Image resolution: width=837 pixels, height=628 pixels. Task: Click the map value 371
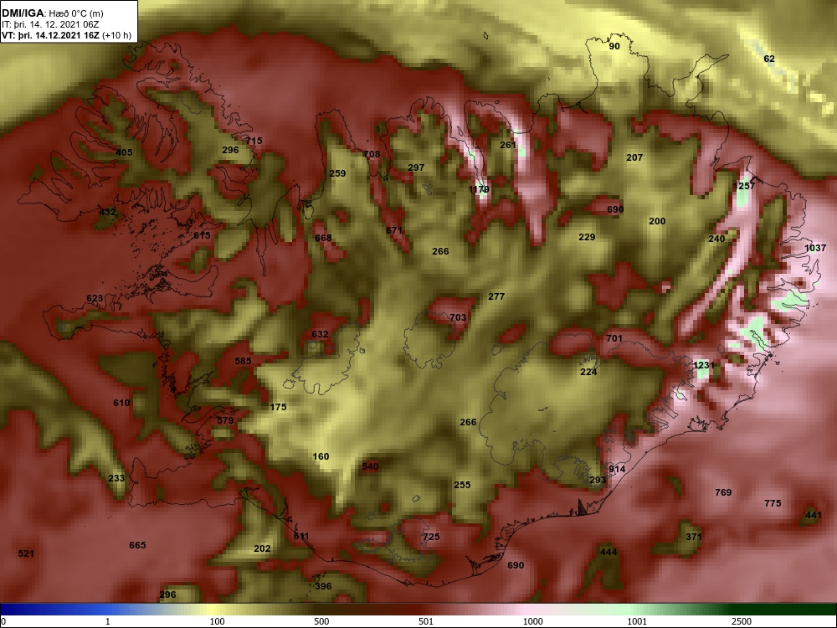point(693,537)
